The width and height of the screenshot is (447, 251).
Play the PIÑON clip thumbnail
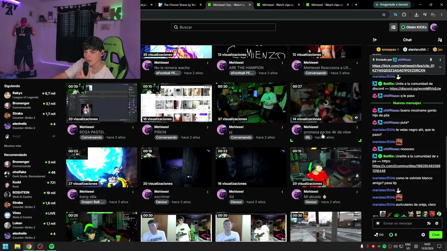point(176,102)
